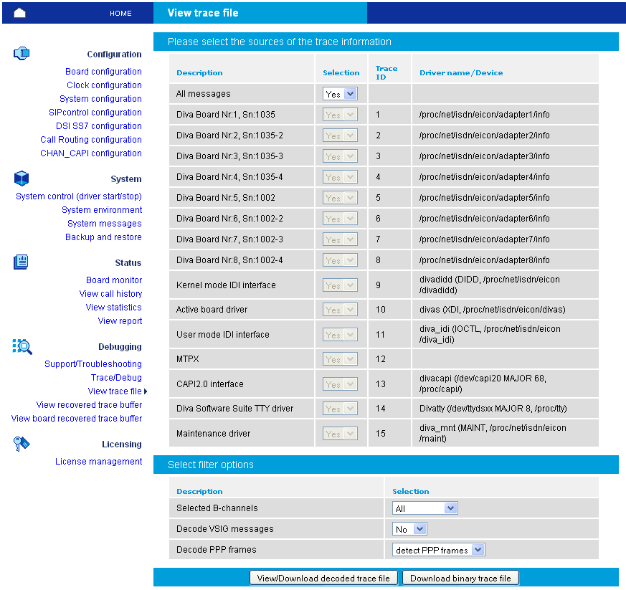Click the Debugging magnifier icon
This screenshot has width=626, height=590.
22,346
